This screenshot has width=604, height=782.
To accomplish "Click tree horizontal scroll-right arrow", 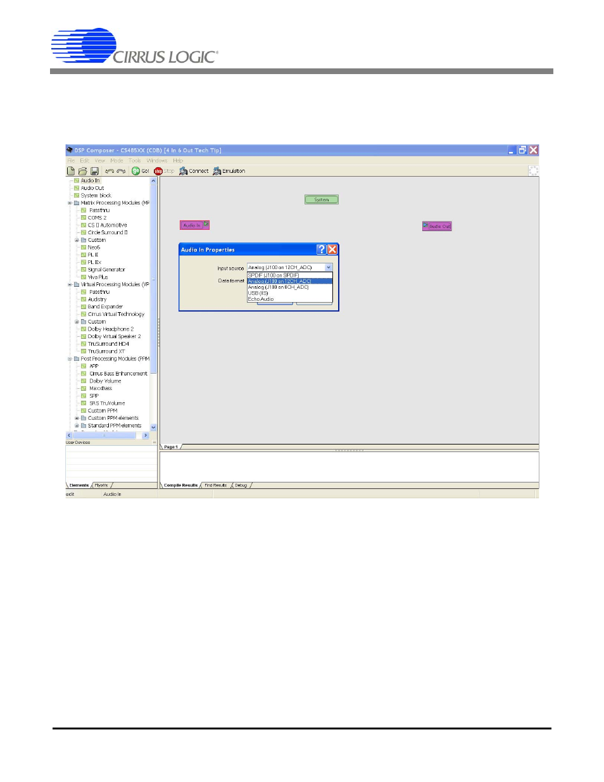I will point(146,436).
